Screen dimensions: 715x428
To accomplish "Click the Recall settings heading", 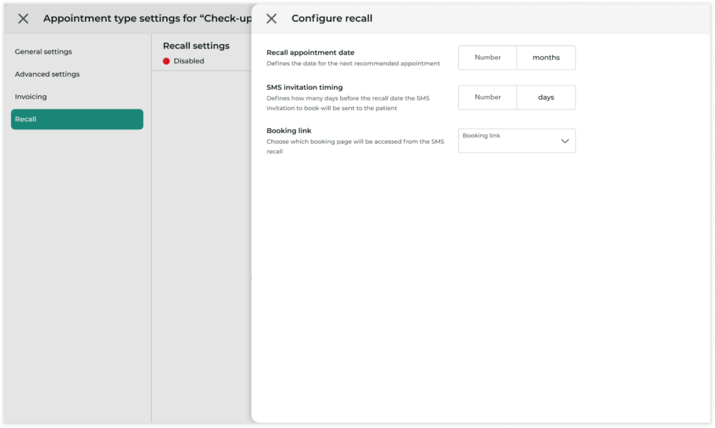I will [196, 45].
